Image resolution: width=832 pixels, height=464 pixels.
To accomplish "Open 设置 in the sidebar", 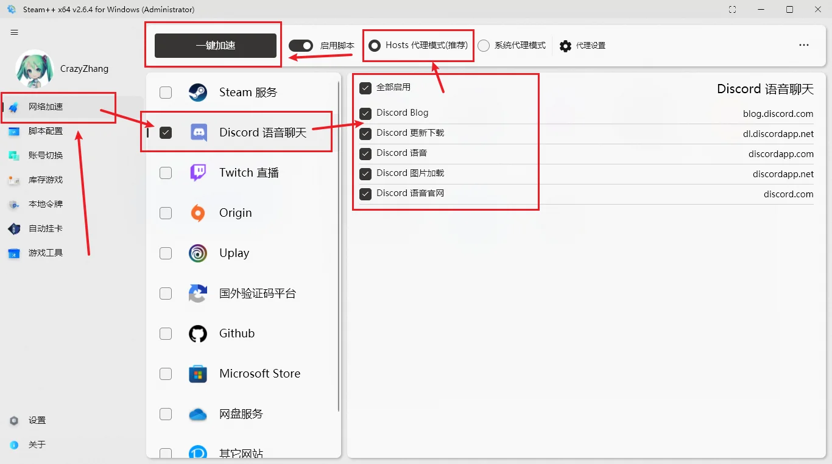I will 72,421.
